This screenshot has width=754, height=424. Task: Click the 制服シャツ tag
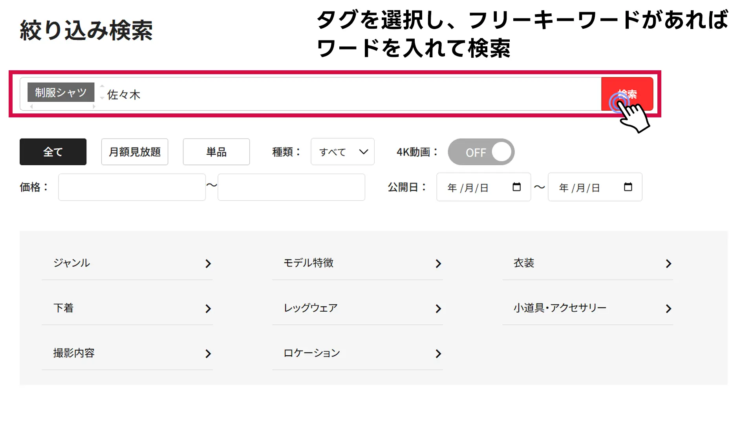61,92
